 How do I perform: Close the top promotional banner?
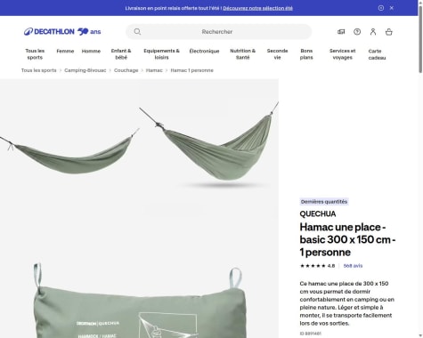point(392,8)
